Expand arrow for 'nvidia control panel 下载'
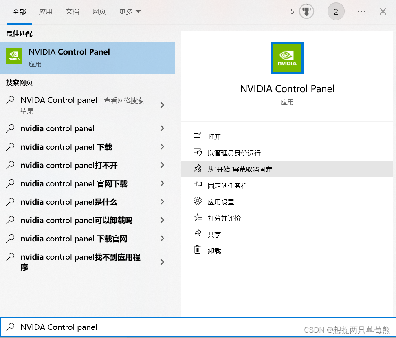Image resolution: width=396 pixels, height=338 pixels. [163, 147]
